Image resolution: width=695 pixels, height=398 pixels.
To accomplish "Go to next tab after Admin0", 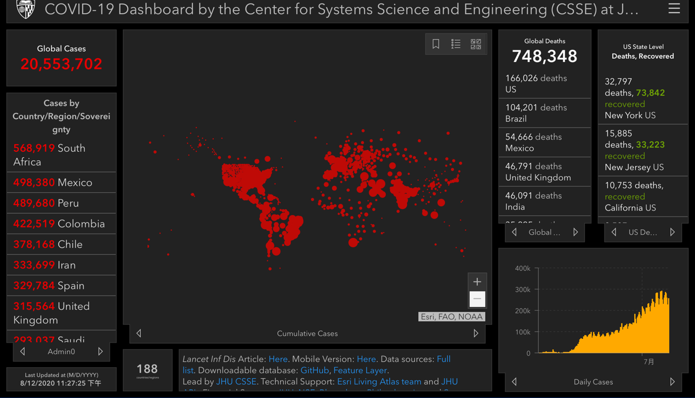I will (100, 351).
